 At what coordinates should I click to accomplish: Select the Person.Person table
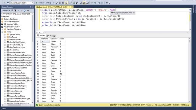point(15,94)
